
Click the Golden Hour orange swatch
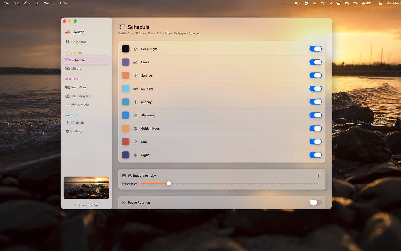point(126,128)
